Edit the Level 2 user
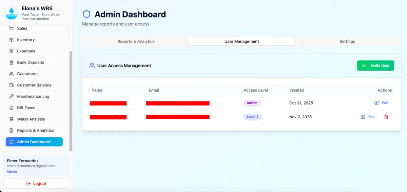Viewport: 407px width, 192px height. (x=368, y=117)
